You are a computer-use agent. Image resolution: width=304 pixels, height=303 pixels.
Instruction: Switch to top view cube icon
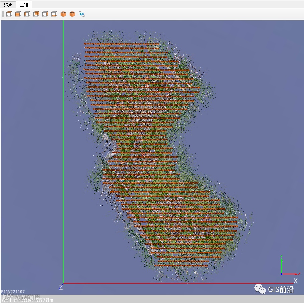click(9, 14)
